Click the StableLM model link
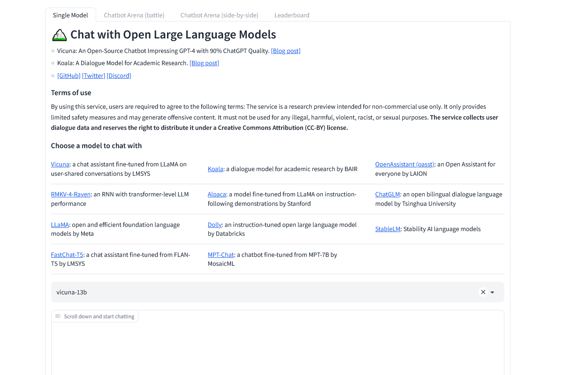Viewport: 563px width, 375px height. [x=388, y=229]
